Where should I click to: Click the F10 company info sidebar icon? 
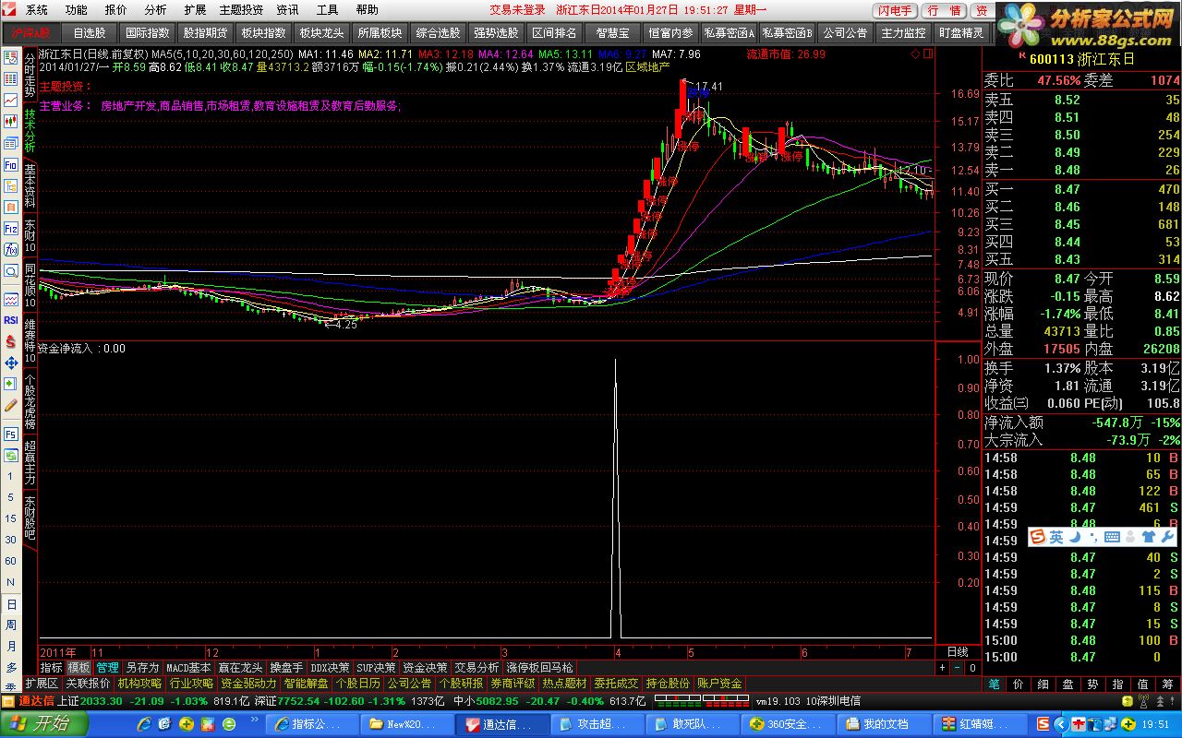tap(11, 164)
